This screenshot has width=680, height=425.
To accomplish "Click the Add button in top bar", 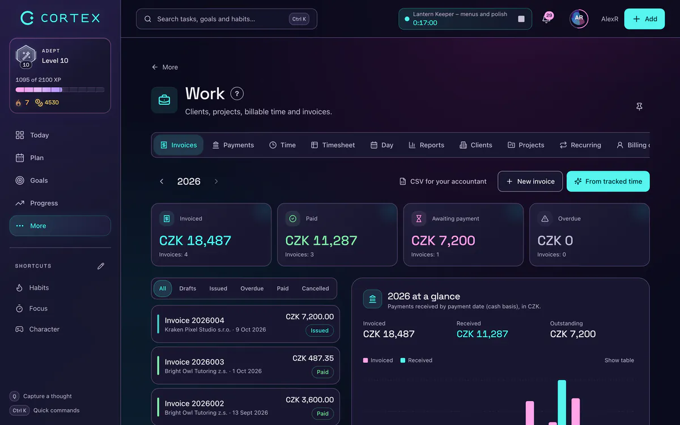I will tap(644, 19).
